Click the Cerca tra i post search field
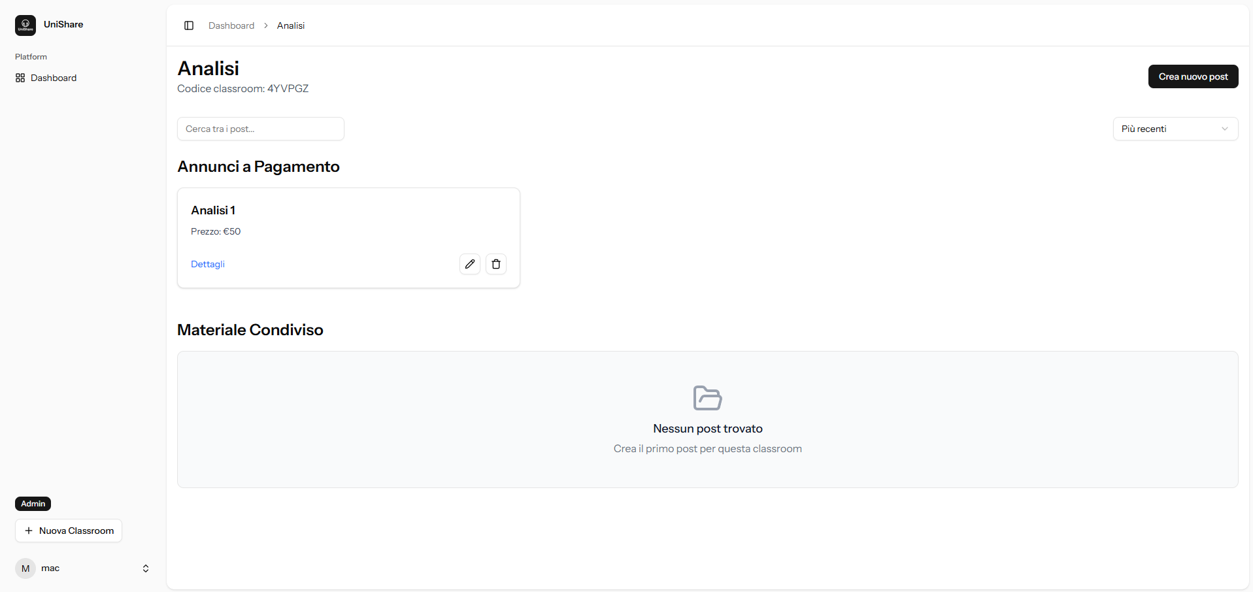This screenshot has width=1253, height=592. tap(260, 129)
